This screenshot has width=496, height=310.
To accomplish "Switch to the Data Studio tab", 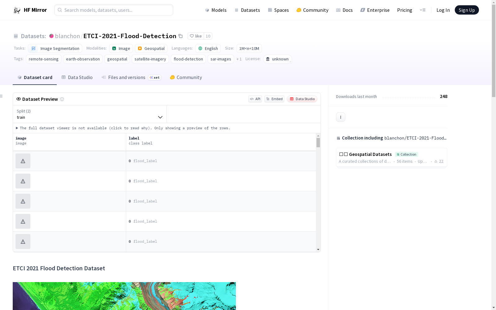I will pos(77,77).
